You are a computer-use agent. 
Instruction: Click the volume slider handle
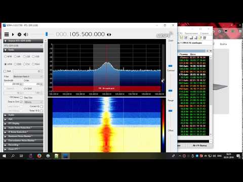47,34
